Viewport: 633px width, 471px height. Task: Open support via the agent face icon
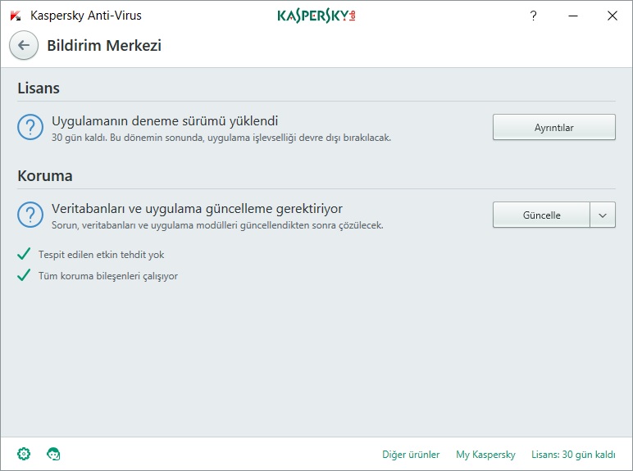pyautogui.click(x=53, y=454)
